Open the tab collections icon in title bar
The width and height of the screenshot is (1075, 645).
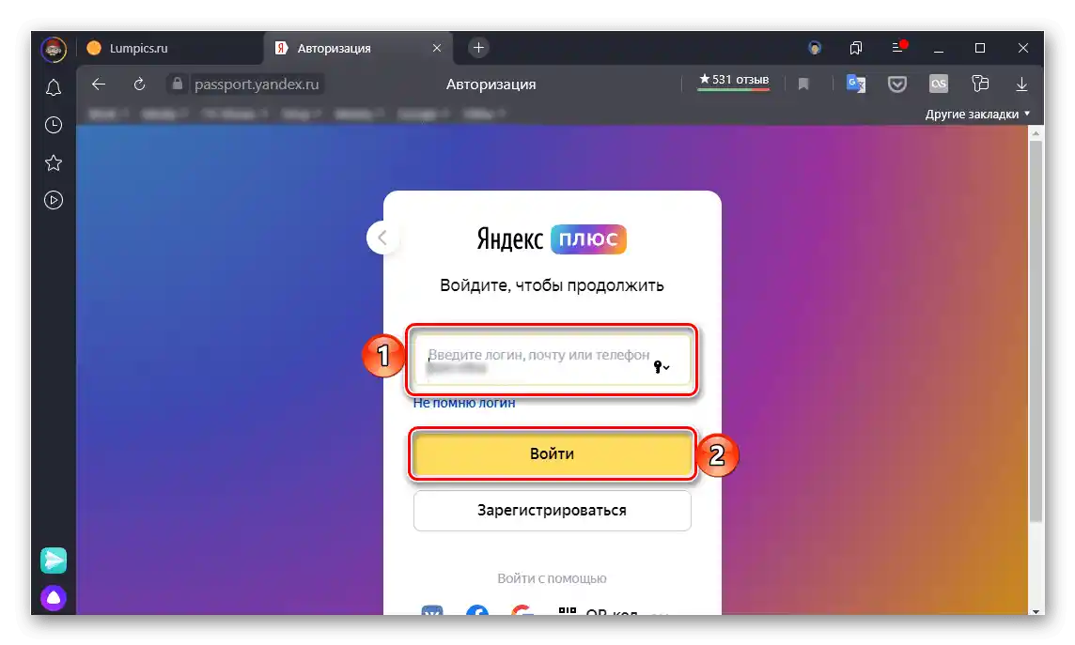pos(856,48)
